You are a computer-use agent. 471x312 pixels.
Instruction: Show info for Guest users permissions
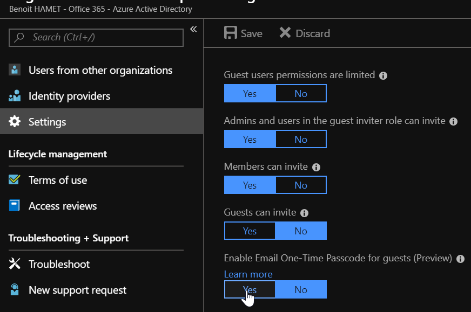383,75
